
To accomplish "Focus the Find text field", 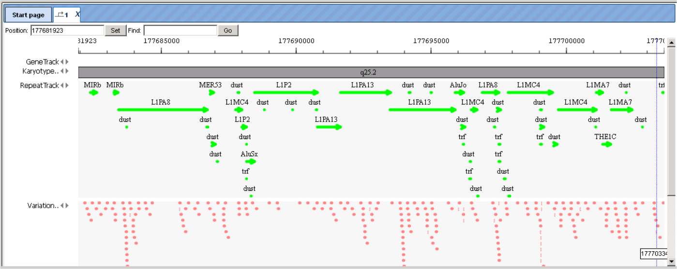I will click(181, 30).
